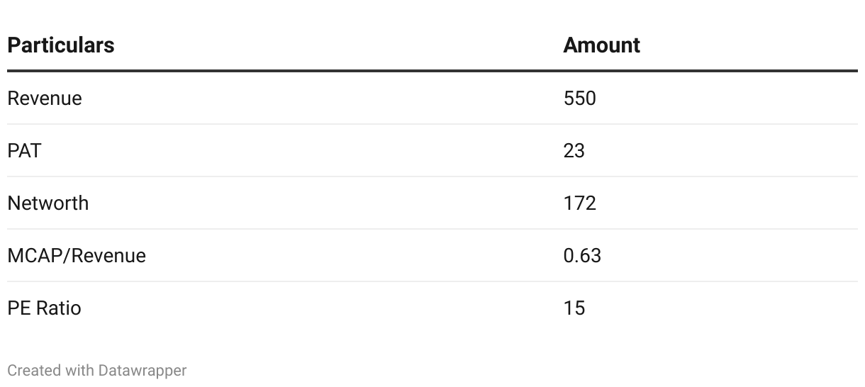Image resolution: width=865 pixels, height=387 pixels.
Task: Click the 0.63 ratio value
Action: [x=582, y=255]
